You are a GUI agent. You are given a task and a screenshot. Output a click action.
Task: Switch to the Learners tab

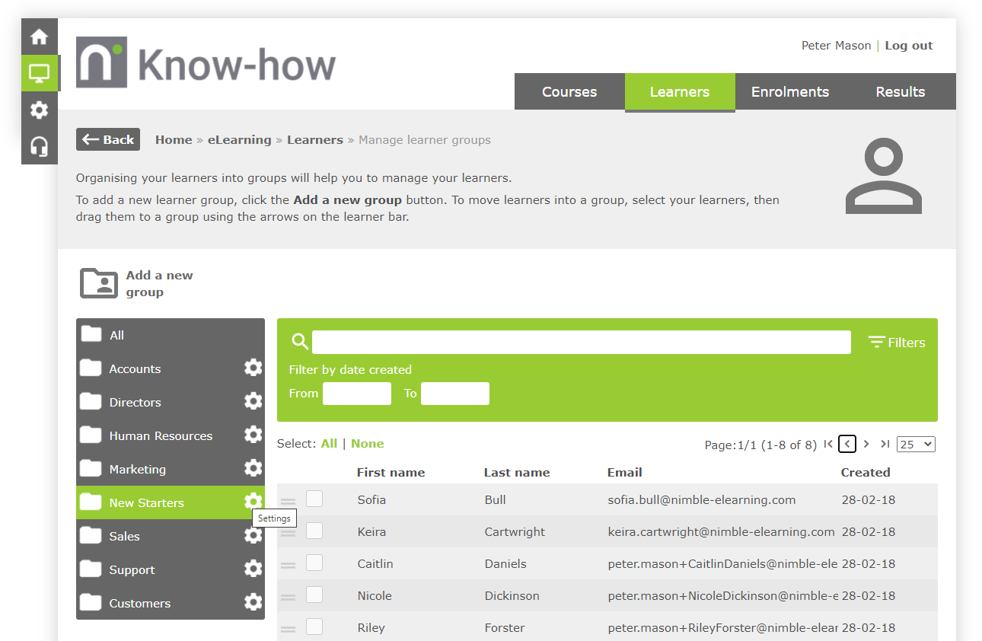click(x=680, y=92)
